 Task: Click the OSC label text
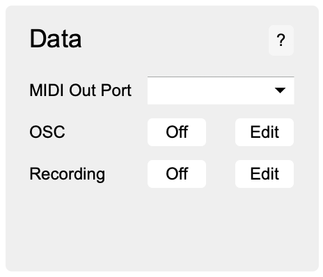coord(47,132)
